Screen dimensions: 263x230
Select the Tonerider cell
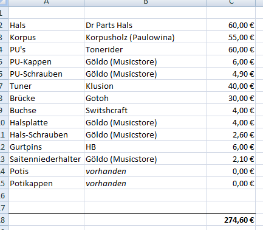coord(145,49)
